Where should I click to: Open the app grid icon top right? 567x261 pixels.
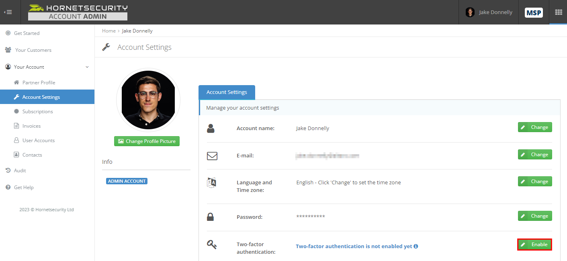coord(558,12)
